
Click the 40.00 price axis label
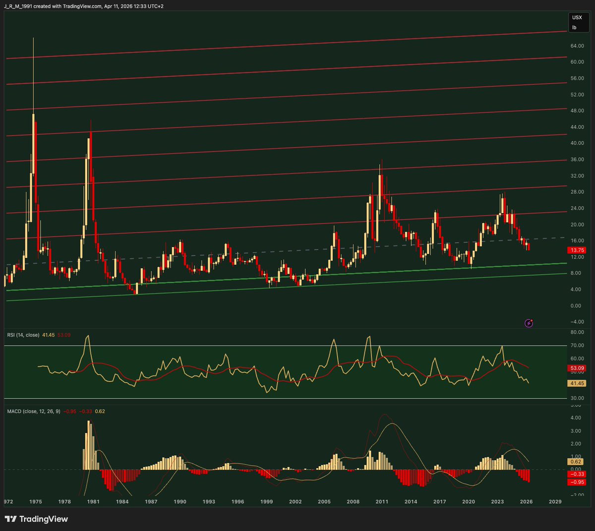[577, 143]
